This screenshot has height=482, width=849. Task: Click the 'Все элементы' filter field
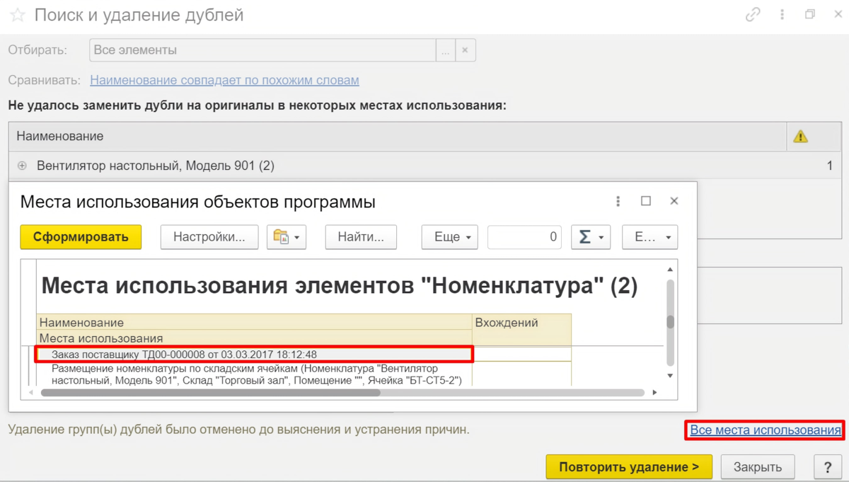[262, 50]
